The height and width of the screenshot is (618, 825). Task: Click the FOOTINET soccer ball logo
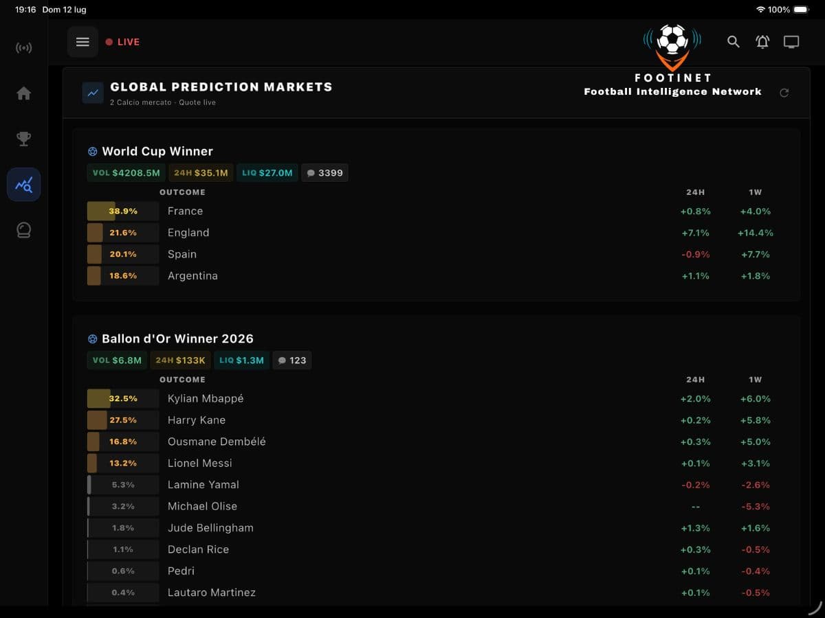click(x=672, y=46)
